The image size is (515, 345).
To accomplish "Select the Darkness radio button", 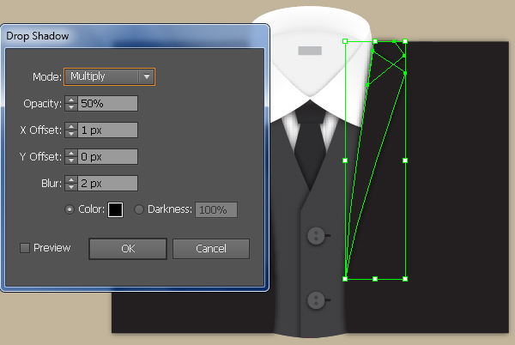I will point(139,209).
